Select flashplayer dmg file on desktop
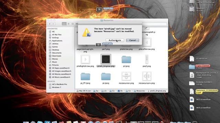 [192, 75]
